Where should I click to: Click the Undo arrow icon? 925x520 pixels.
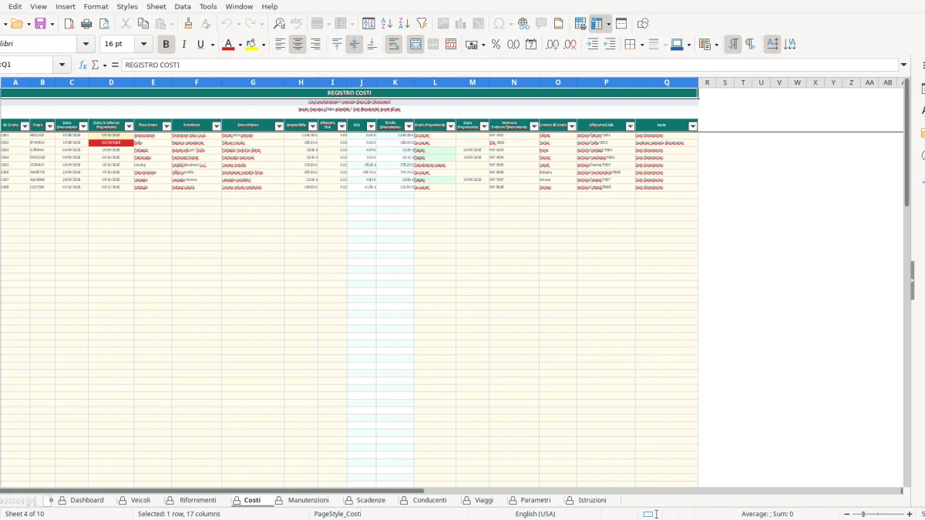point(227,24)
